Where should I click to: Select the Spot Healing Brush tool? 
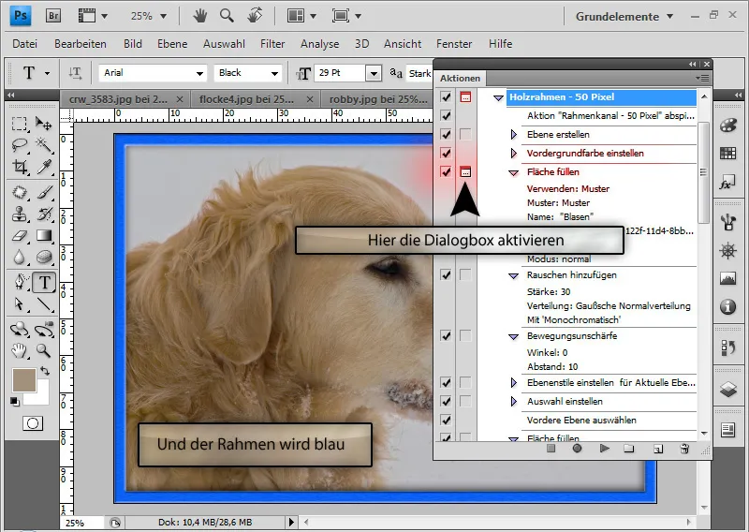click(19, 192)
